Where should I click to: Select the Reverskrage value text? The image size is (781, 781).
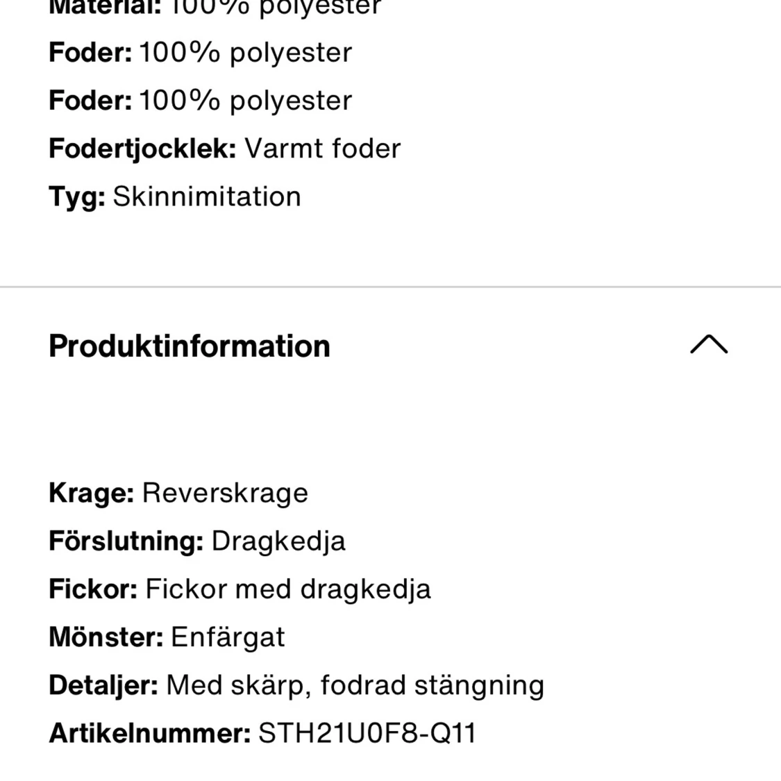coord(225,494)
